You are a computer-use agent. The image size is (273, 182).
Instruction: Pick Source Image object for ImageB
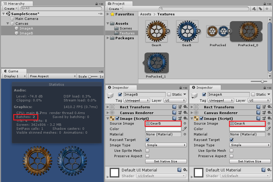[x=185, y=123]
